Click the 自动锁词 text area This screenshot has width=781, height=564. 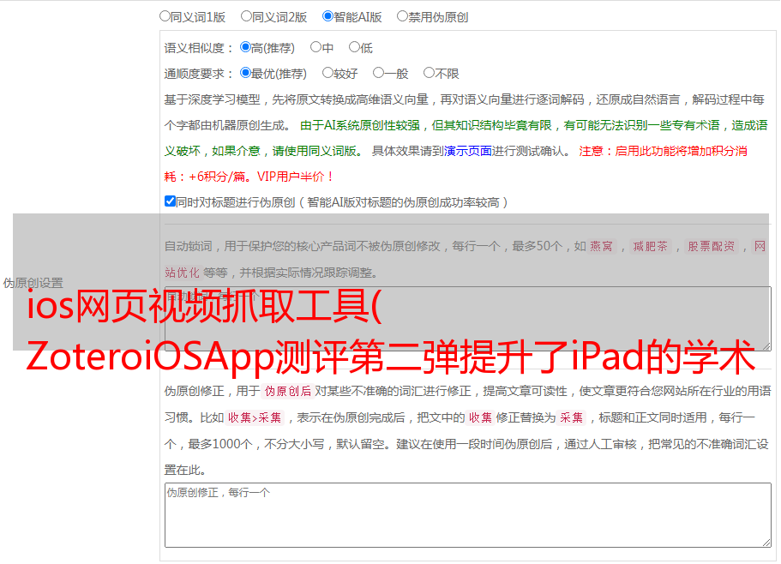pyautogui.click(x=468, y=319)
